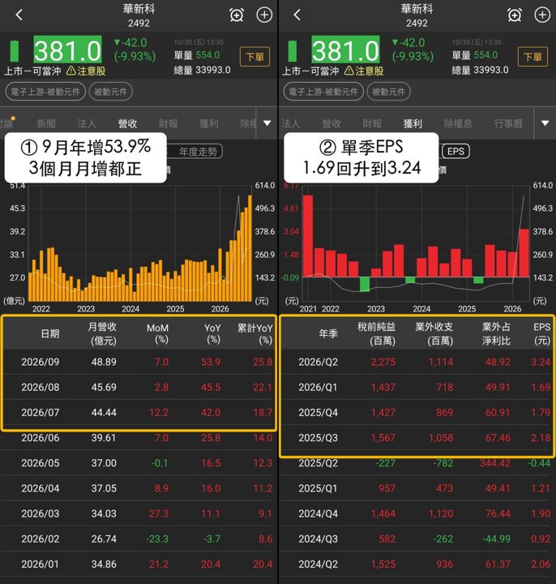Select the 獲利 tab on right screen
556x584 pixels.
tap(413, 123)
